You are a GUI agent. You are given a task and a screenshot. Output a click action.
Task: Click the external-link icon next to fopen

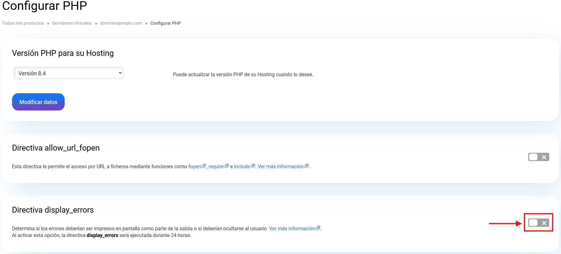[x=204, y=166]
